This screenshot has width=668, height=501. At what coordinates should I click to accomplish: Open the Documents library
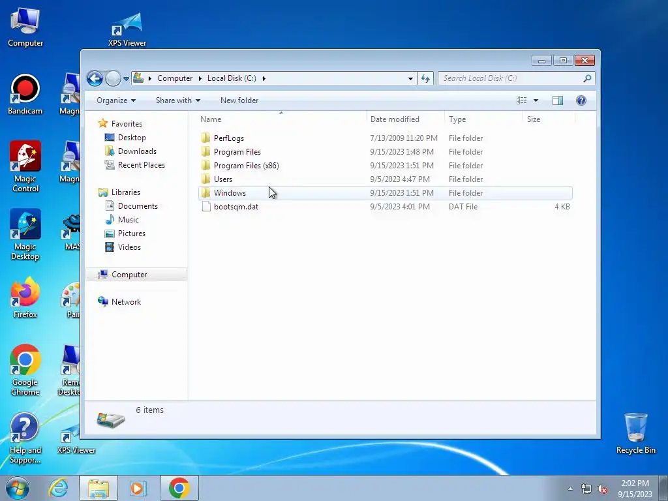coord(138,206)
